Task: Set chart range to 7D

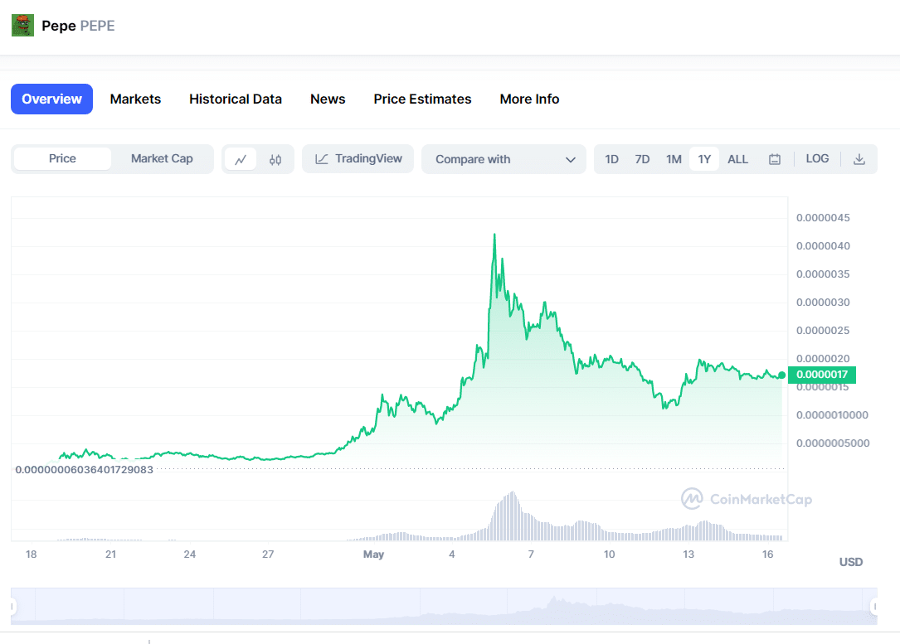Action: click(x=642, y=159)
